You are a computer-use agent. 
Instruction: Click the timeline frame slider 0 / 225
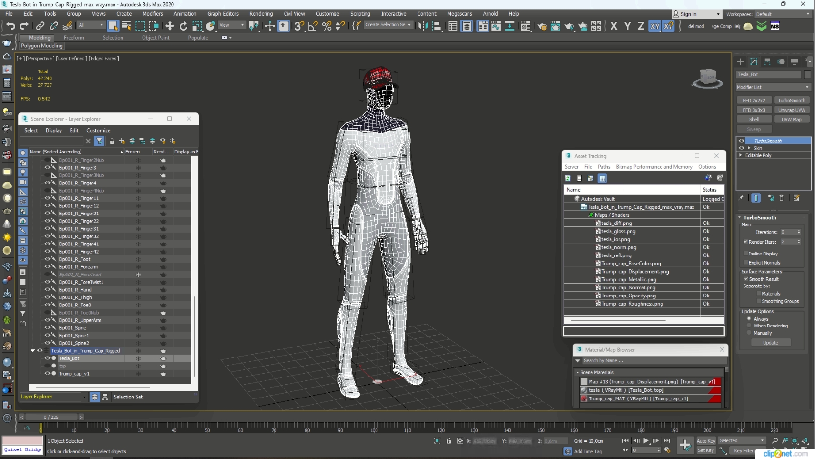pos(51,417)
